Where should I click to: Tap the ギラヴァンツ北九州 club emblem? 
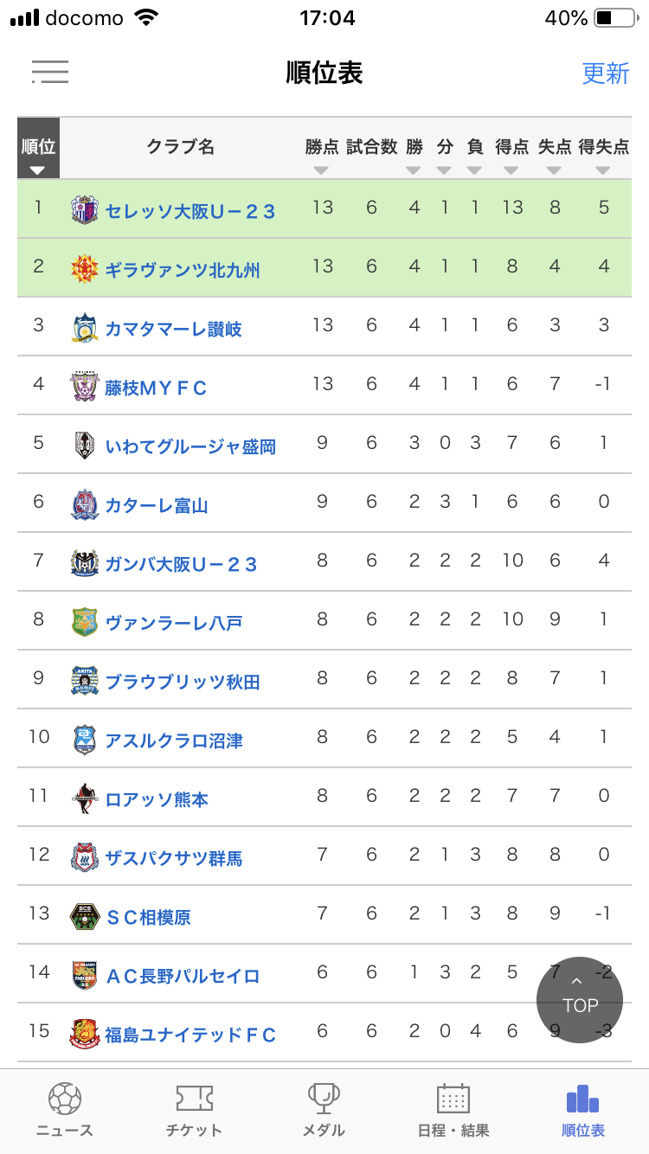(x=84, y=269)
